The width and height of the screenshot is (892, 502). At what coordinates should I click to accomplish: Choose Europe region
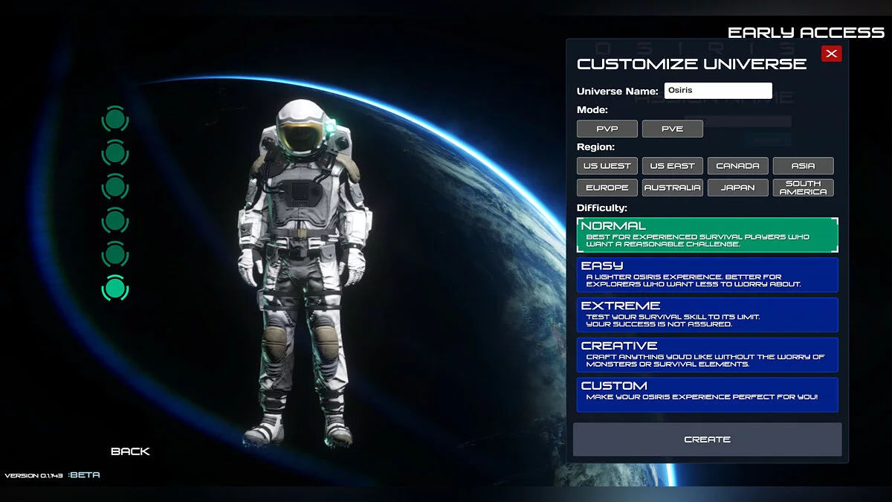607,188
